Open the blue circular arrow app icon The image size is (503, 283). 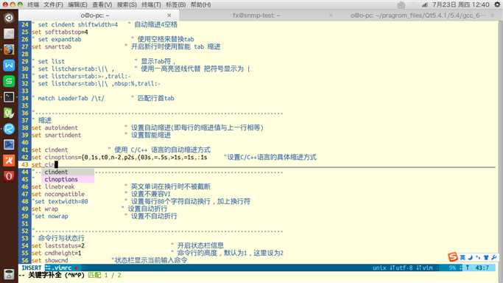pyautogui.click(x=9, y=129)
